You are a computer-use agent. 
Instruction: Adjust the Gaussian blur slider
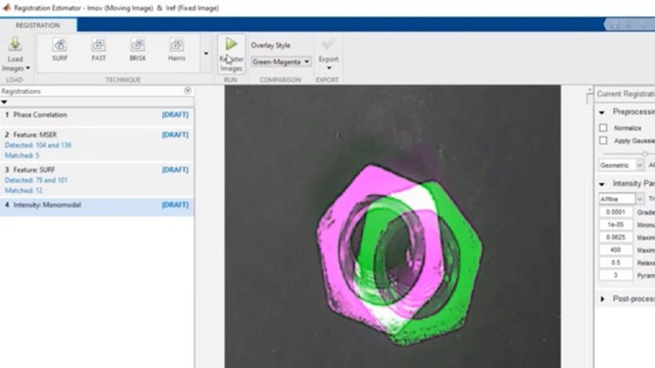[x=644, y=153]
